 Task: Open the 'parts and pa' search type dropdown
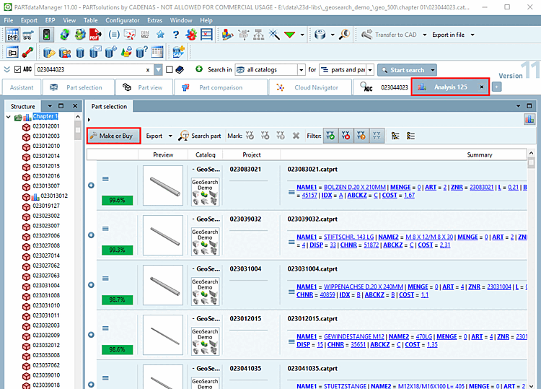coord(370,70)
